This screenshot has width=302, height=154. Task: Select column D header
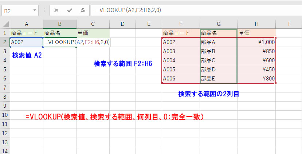pos(122,24)
